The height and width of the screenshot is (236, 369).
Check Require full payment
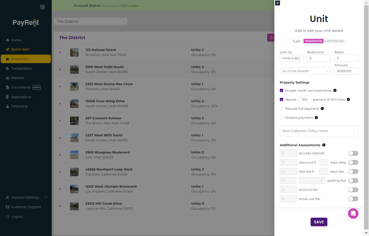281,109
